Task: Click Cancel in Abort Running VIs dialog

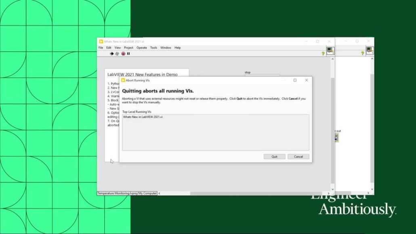Action: [x=298, y=157]
